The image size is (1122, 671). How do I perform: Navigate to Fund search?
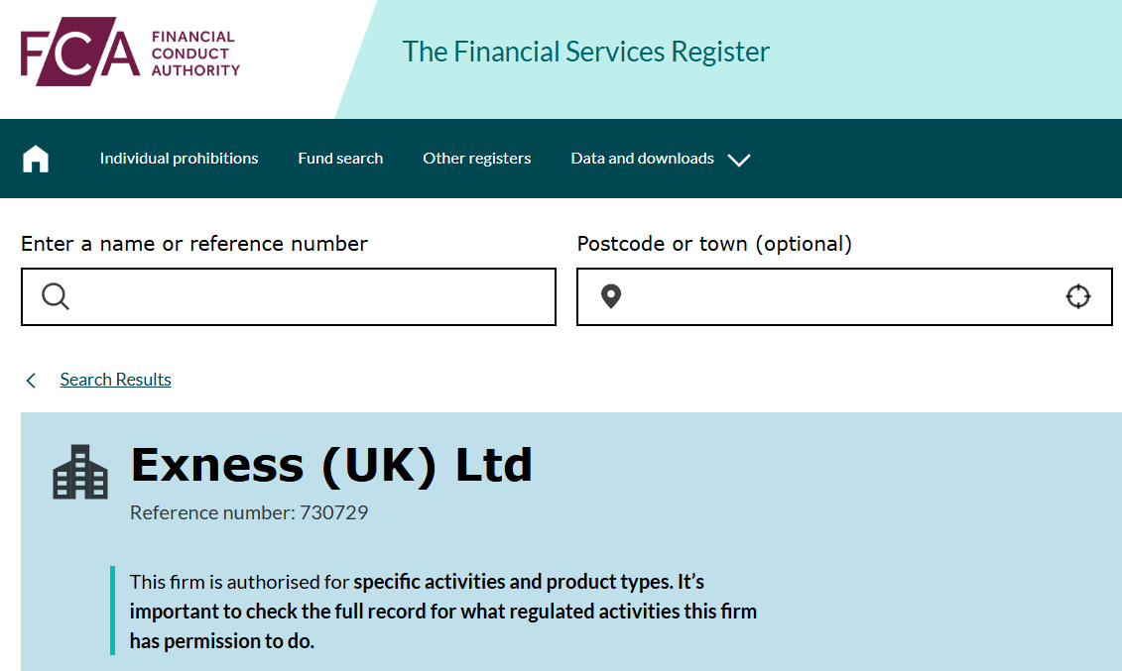(x=340, y=159)
